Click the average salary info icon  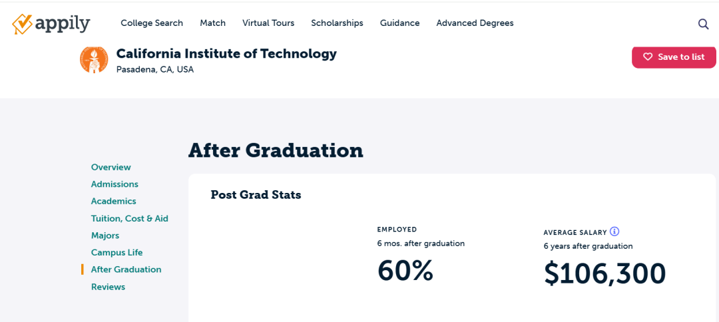coord(614,232)
